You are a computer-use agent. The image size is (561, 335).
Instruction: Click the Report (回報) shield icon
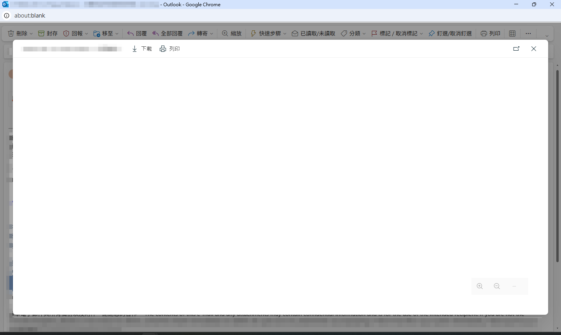point(66,33)
